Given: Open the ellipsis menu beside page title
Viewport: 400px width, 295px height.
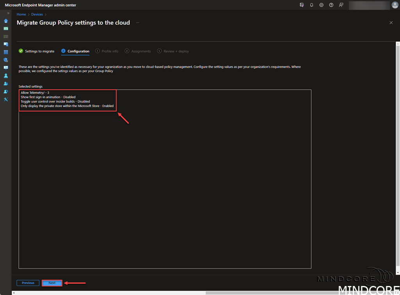Looking at the screenshot, I should 137,23.
